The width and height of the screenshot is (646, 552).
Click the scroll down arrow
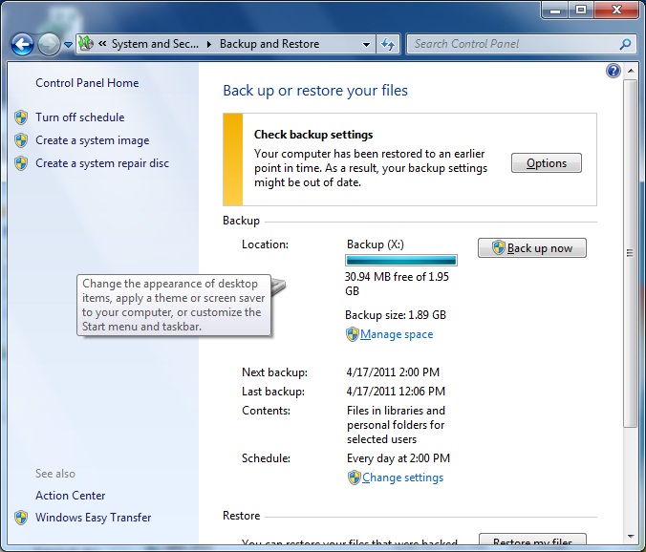click(631, 537)
